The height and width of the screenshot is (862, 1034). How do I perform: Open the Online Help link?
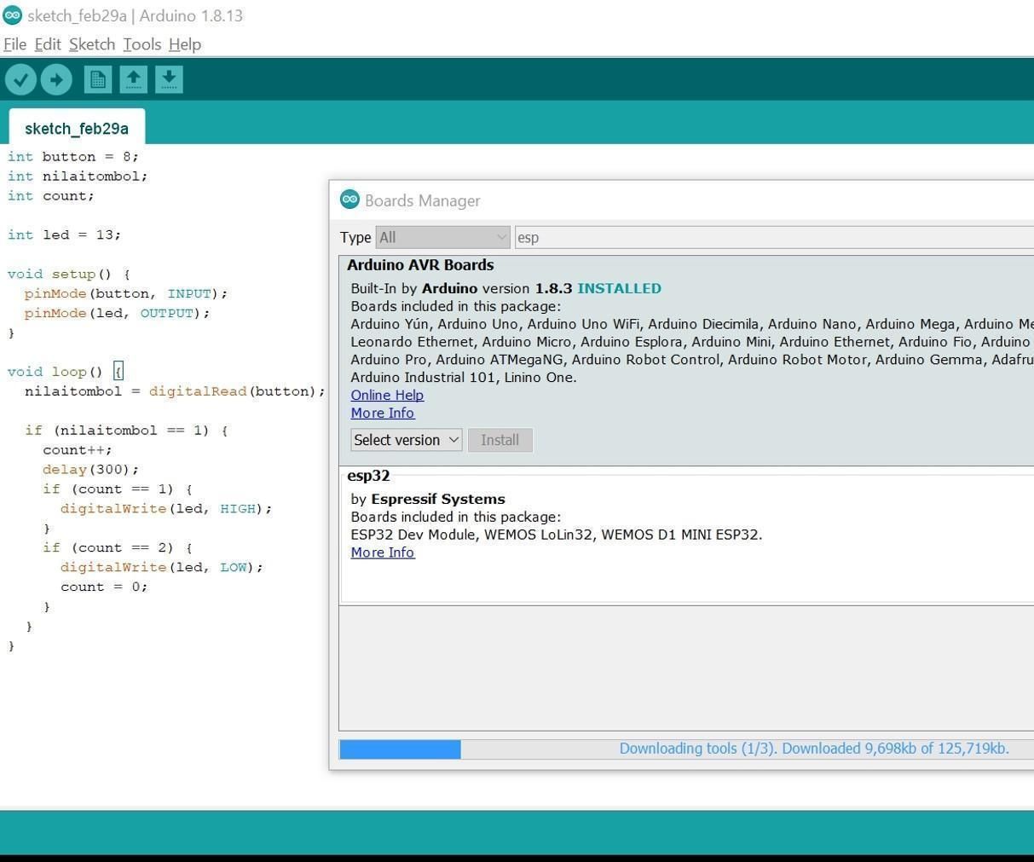click(x=387, y=395)
